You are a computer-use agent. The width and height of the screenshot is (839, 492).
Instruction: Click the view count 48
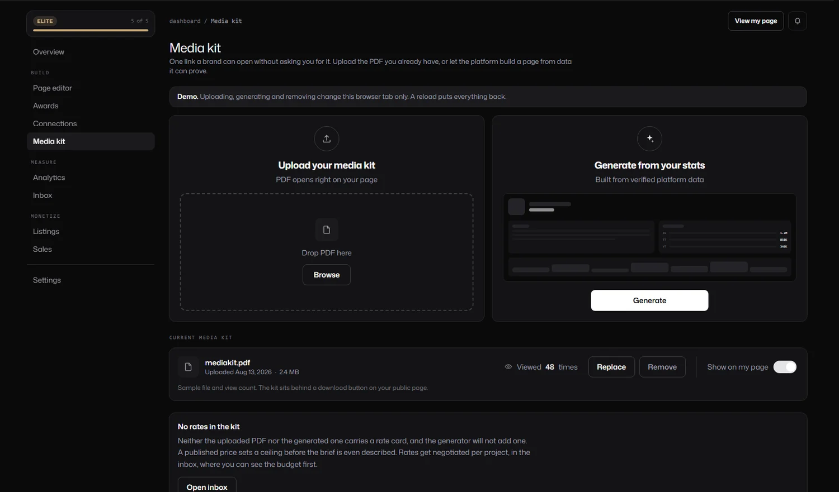tap(550, 367)
